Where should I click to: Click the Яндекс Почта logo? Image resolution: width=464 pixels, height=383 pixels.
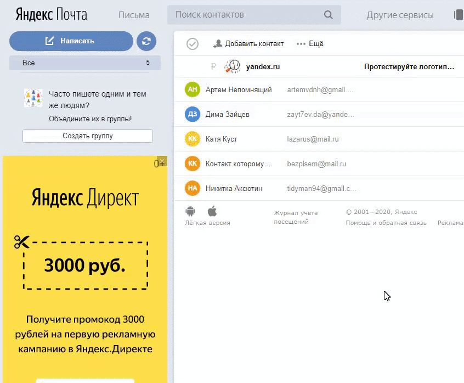pos(51,14)
